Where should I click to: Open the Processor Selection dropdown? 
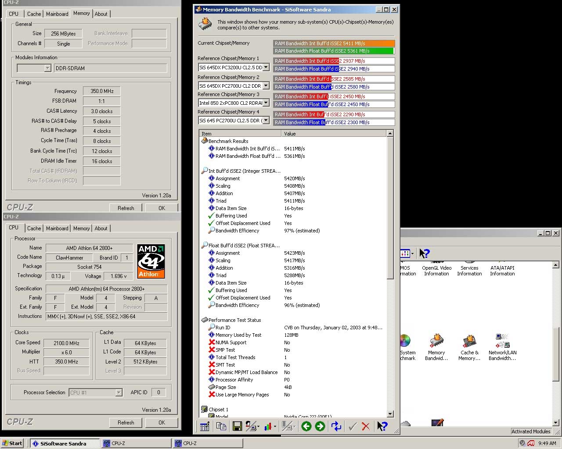point(119,393)
